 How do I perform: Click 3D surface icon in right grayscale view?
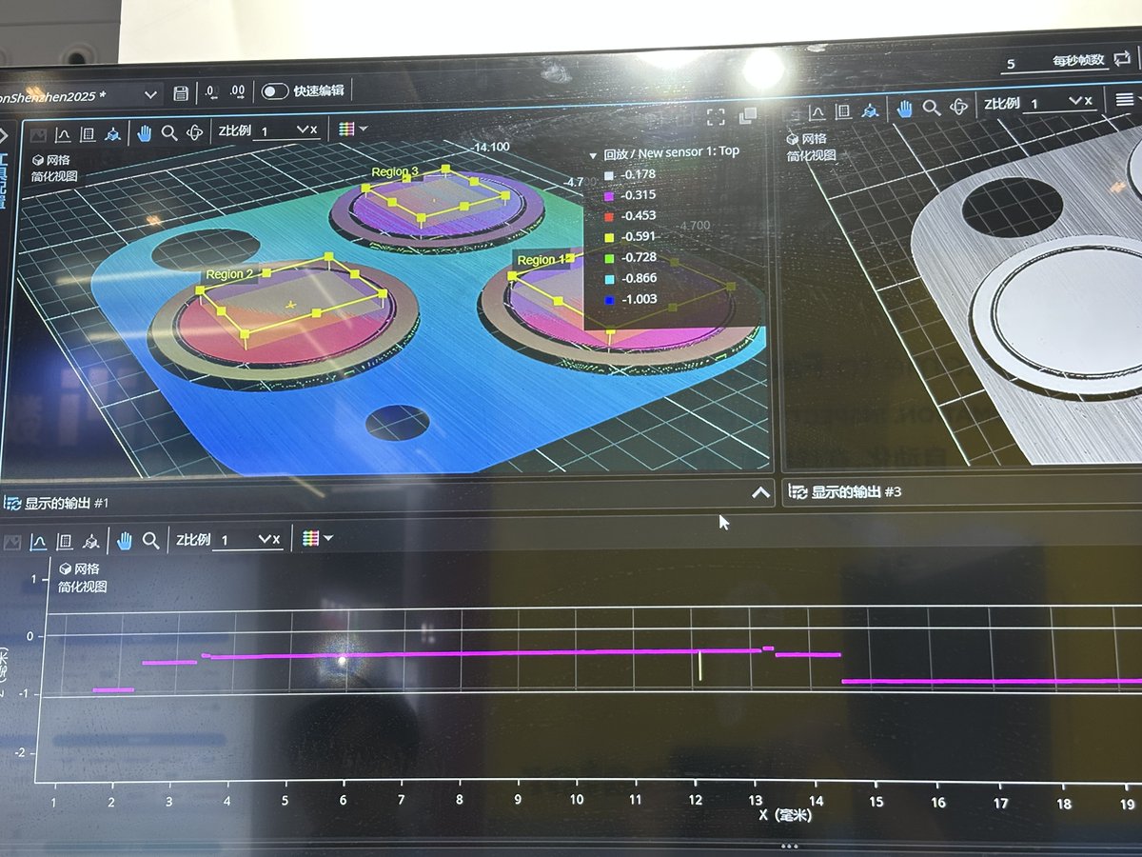point(870,110)
